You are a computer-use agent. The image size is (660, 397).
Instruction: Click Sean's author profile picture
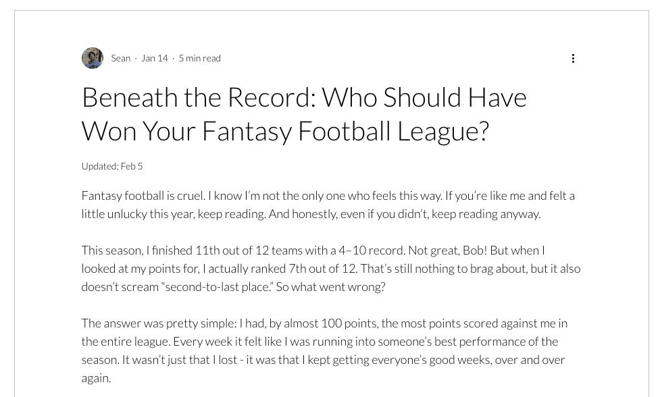pos(93,58)
